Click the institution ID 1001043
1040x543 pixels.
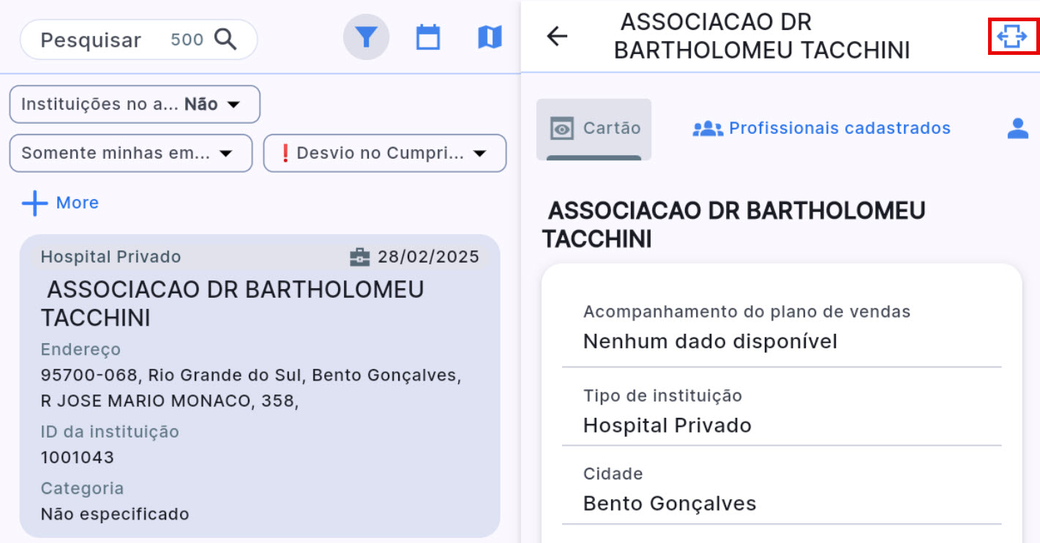coord(78,458)
